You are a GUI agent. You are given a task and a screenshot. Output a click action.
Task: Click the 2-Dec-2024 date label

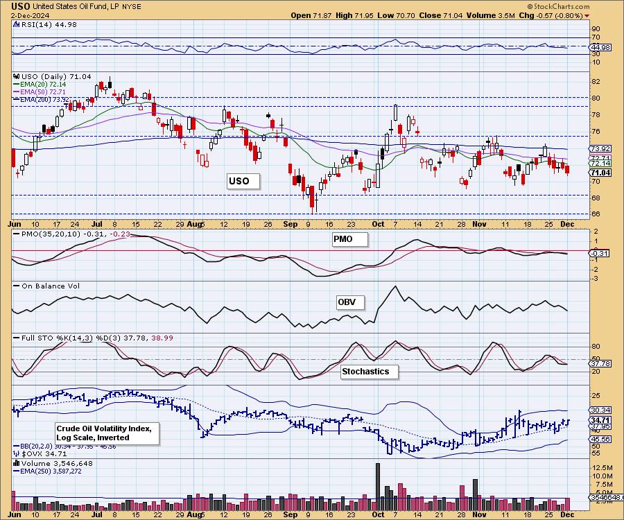point(31,15)
